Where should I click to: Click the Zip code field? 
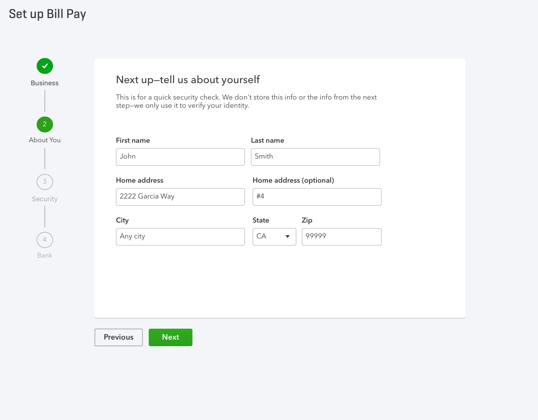pos(342,237)
